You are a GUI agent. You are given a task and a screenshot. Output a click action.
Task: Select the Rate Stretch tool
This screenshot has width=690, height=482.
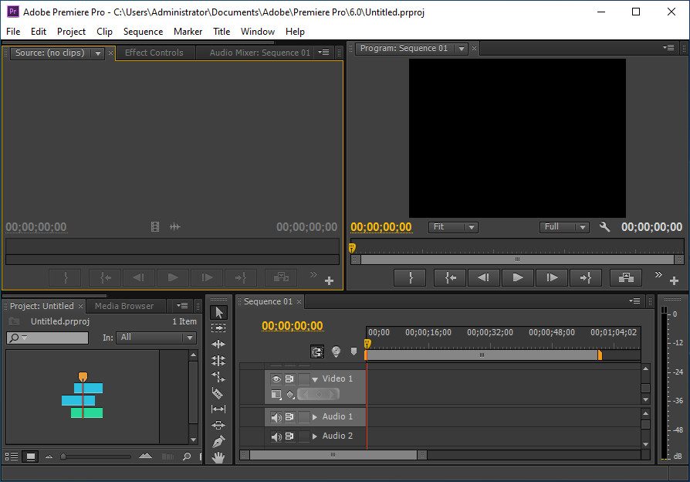[x=218, y=377]
